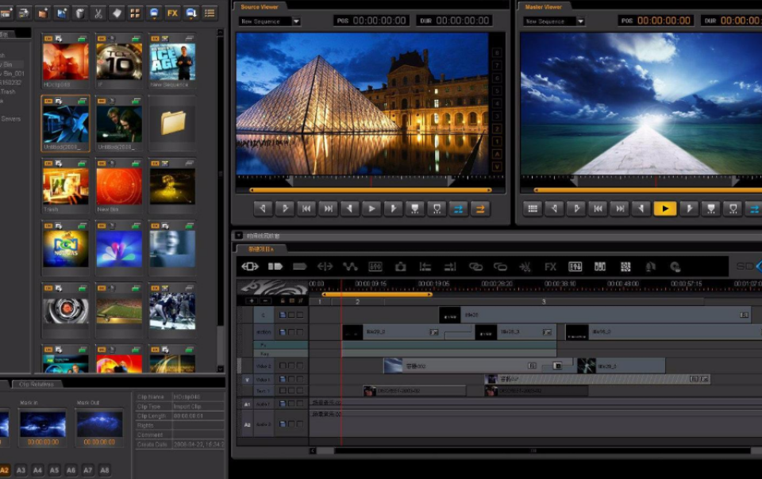Switch to the Master Viewer tab
Image resolution: width=762 pixels, height=479 pixels.
pyautogui.click(x=543, y=7)
